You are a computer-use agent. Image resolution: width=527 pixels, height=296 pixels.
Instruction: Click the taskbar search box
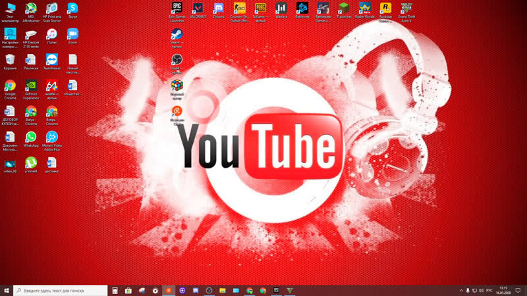click(61, 290)
